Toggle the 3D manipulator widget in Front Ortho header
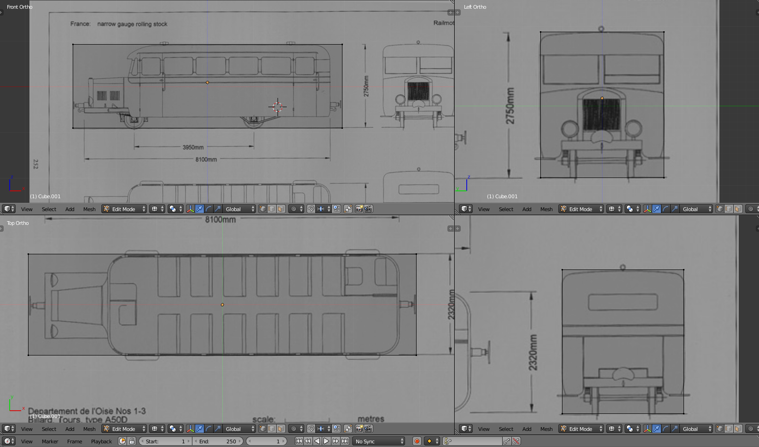This screenshot has height=447, width=759. (190, 209)
